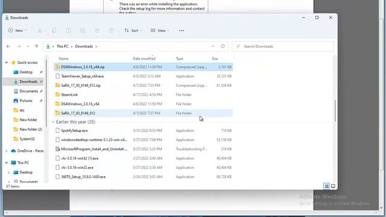Click the Share icon in toolbar
The image size is (386, 217).
[x=96, y=31]
